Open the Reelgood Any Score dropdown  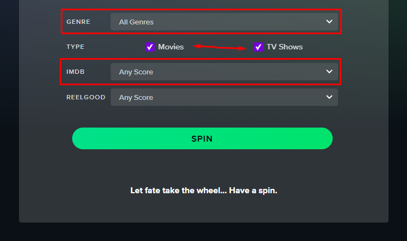224,97
